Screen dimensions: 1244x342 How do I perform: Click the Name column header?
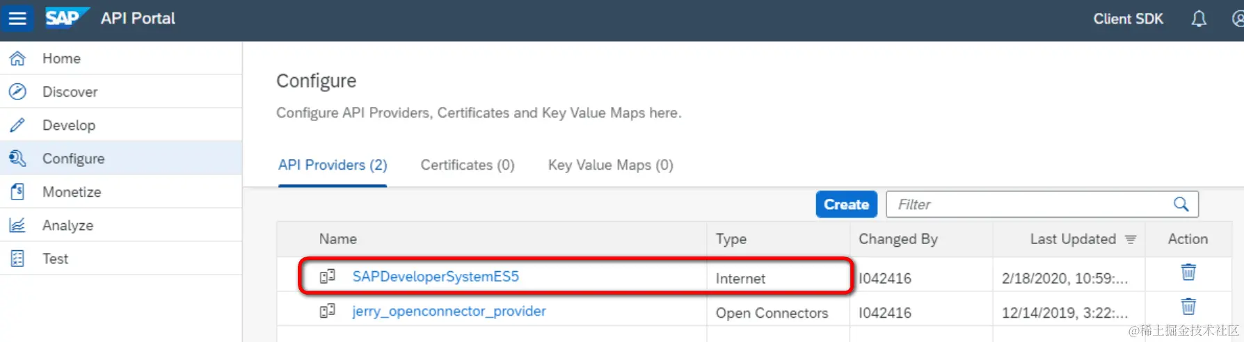coord(337,239)
